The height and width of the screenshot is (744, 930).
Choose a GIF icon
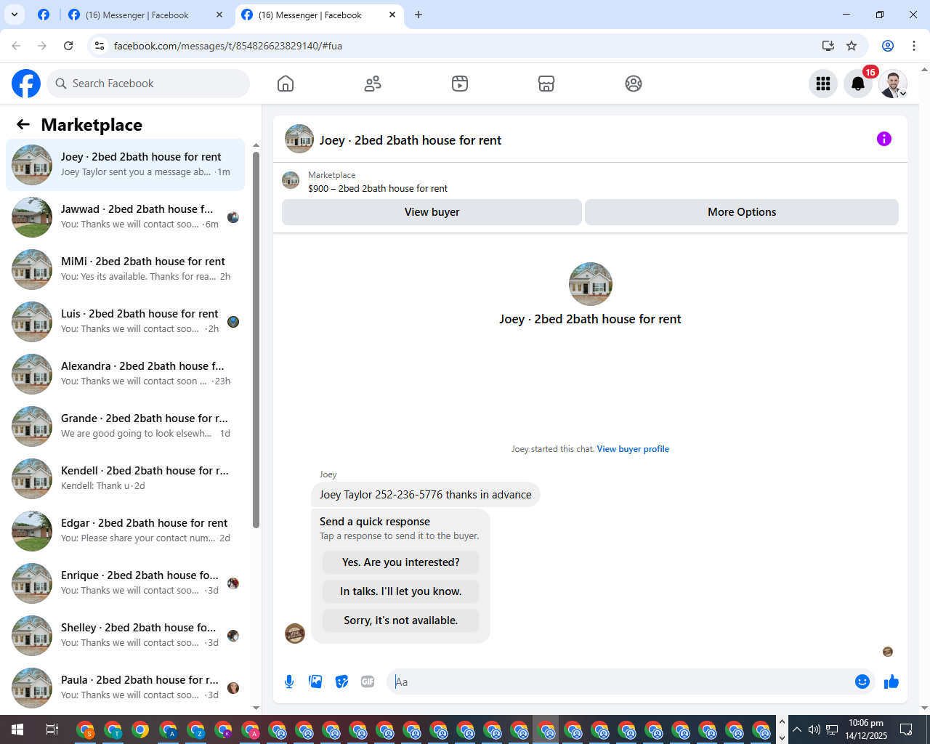[368, 682]
